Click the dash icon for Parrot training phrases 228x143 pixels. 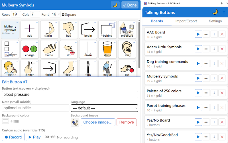pos(206,108)
